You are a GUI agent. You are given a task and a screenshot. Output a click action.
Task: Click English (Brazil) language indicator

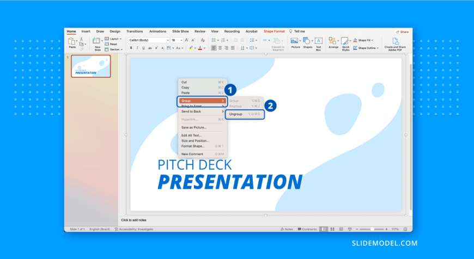point(100,230)
